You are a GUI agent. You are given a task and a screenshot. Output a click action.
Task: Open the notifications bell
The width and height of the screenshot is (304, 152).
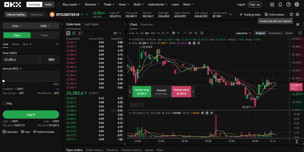[280, 4]
